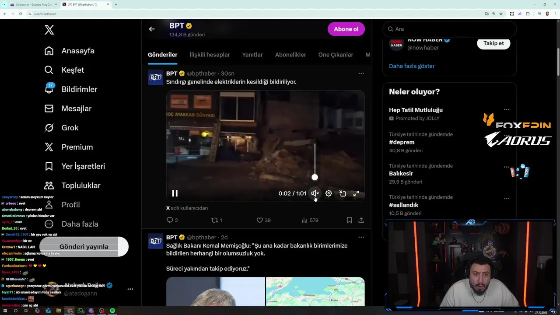Screen dimensions: 560x315
Task: View analytics 578 views icon
Action: 304,220
